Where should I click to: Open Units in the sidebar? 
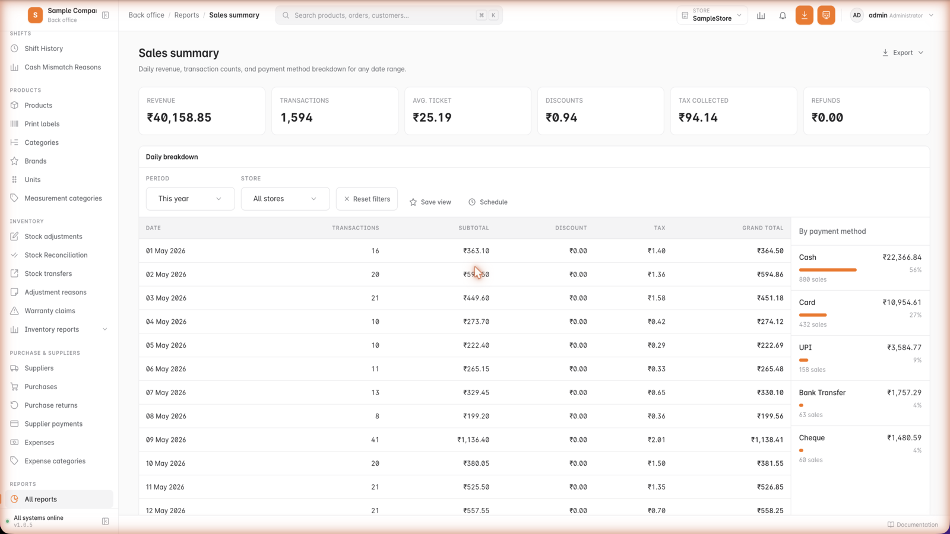(33, 180)
